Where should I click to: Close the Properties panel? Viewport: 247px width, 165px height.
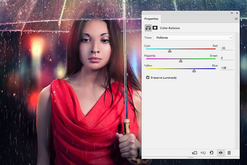(x=237, y=13)
